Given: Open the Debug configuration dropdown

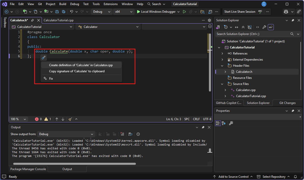Looking at the screenshot, I should pos(102,12).
